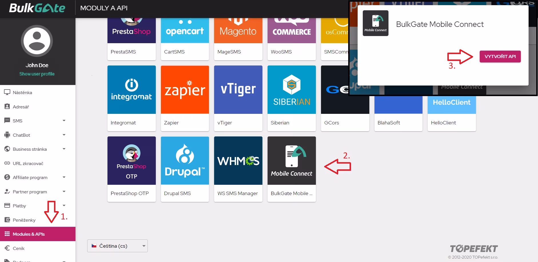Select Modules & APIs in the sidebar
Image resolution: width=538 pixels, height=262 pixels.
38,234
